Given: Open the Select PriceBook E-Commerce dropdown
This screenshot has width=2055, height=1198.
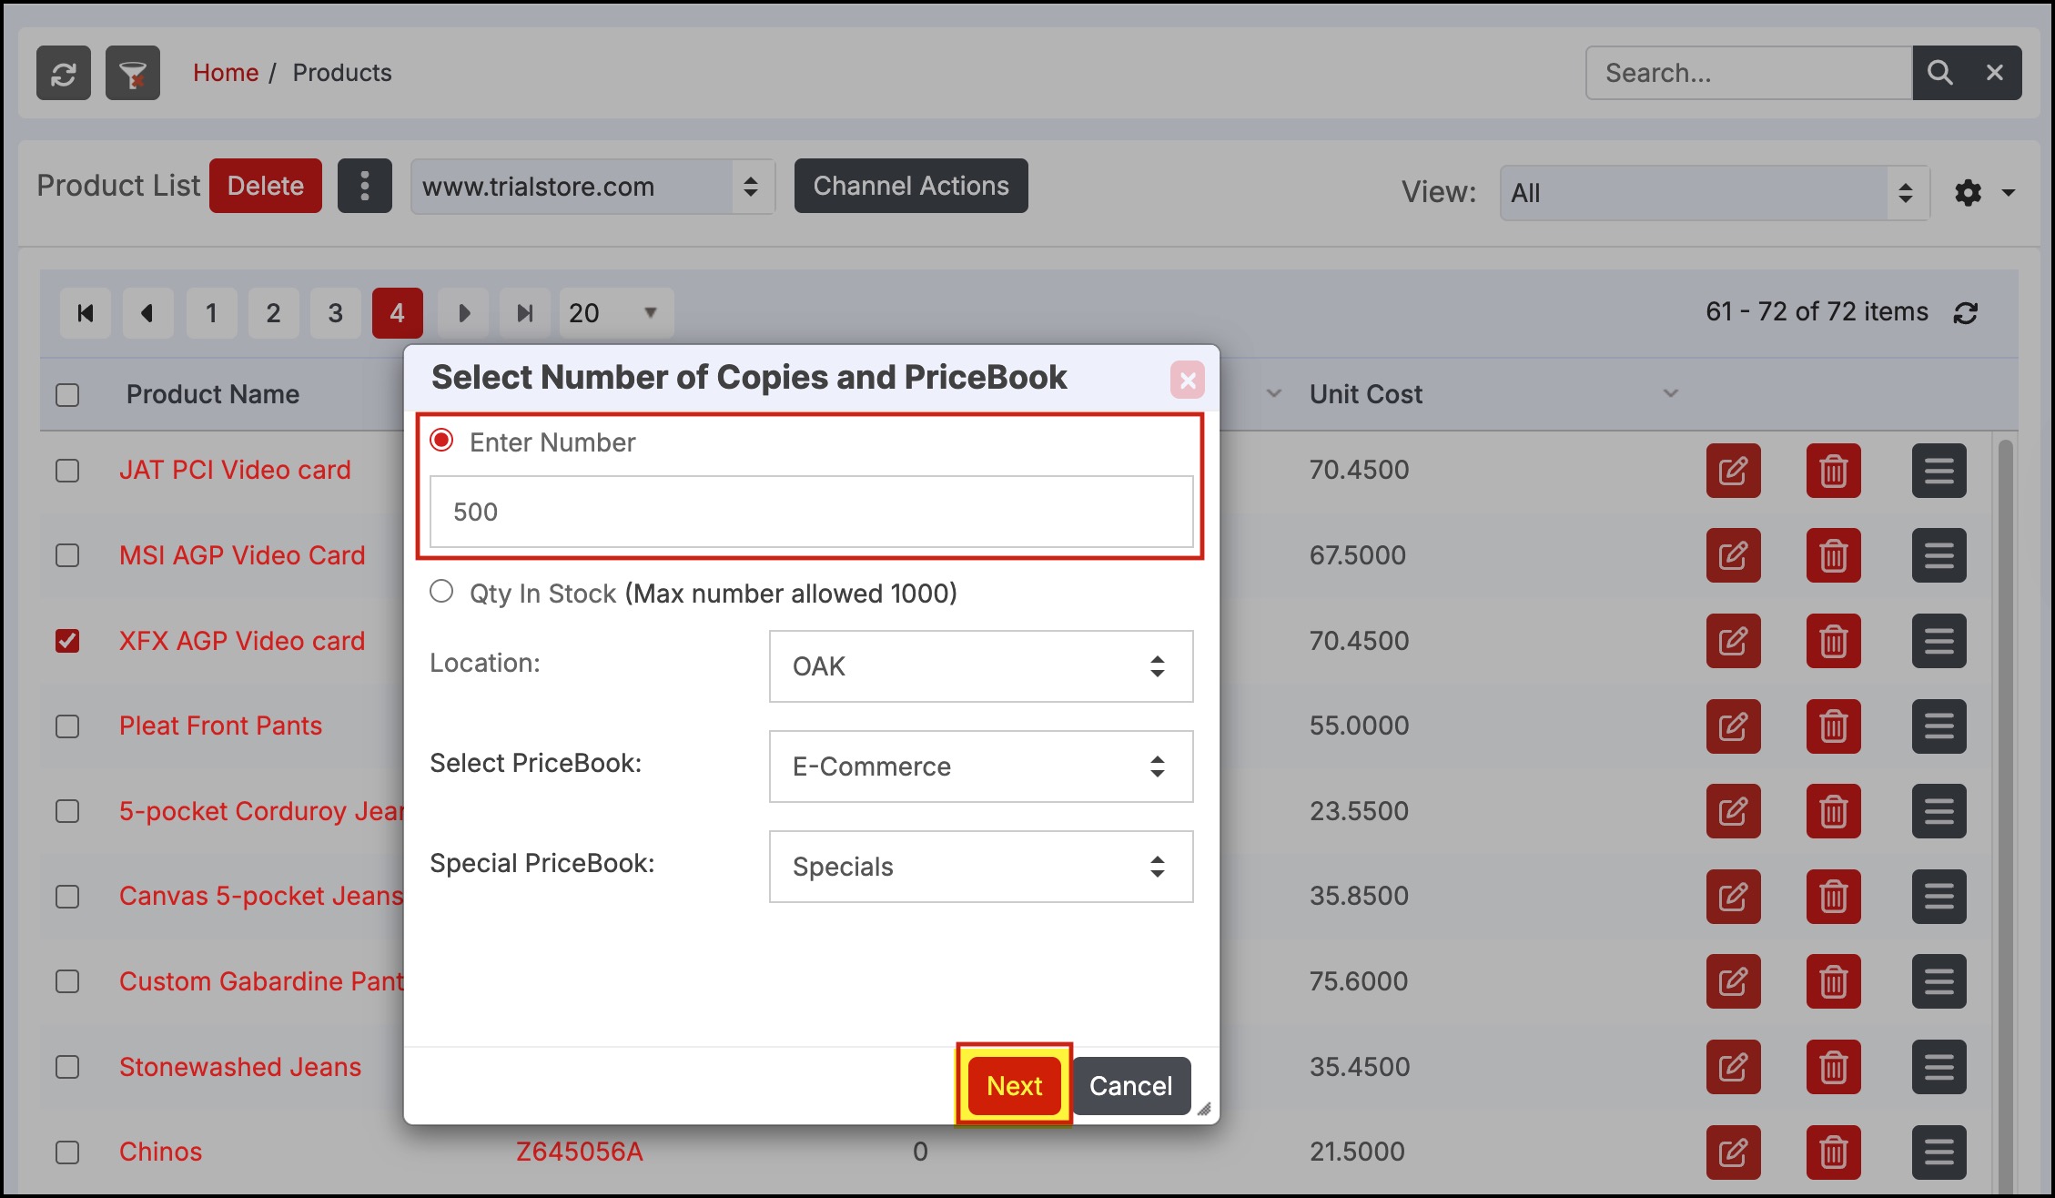Looking at the screenshot, I should coord(980,767).
